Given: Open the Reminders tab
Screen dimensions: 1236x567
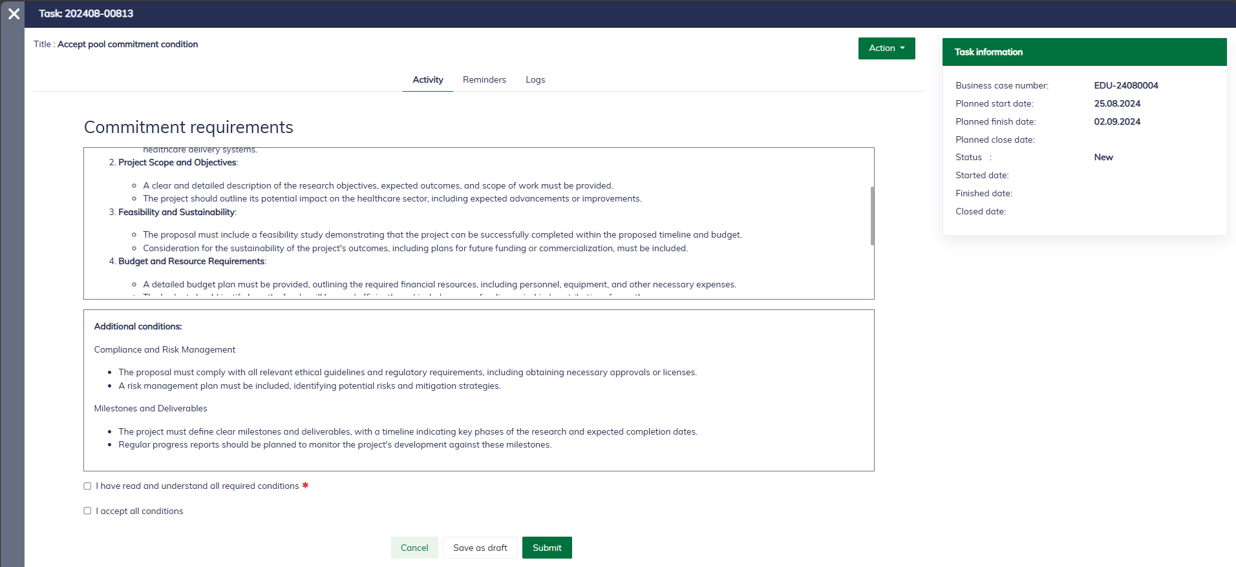Looking at the screenshot, I should [x=484, y=80].
